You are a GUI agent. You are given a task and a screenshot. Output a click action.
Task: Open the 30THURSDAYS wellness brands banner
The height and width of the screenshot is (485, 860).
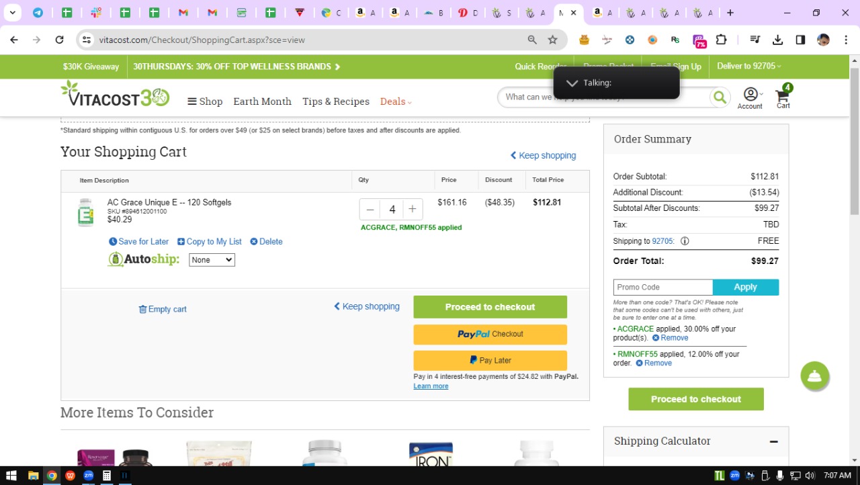point(236,67)
